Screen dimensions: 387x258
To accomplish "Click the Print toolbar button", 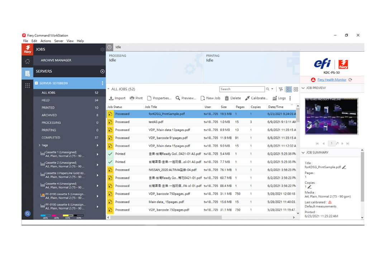I will [136, 98].
